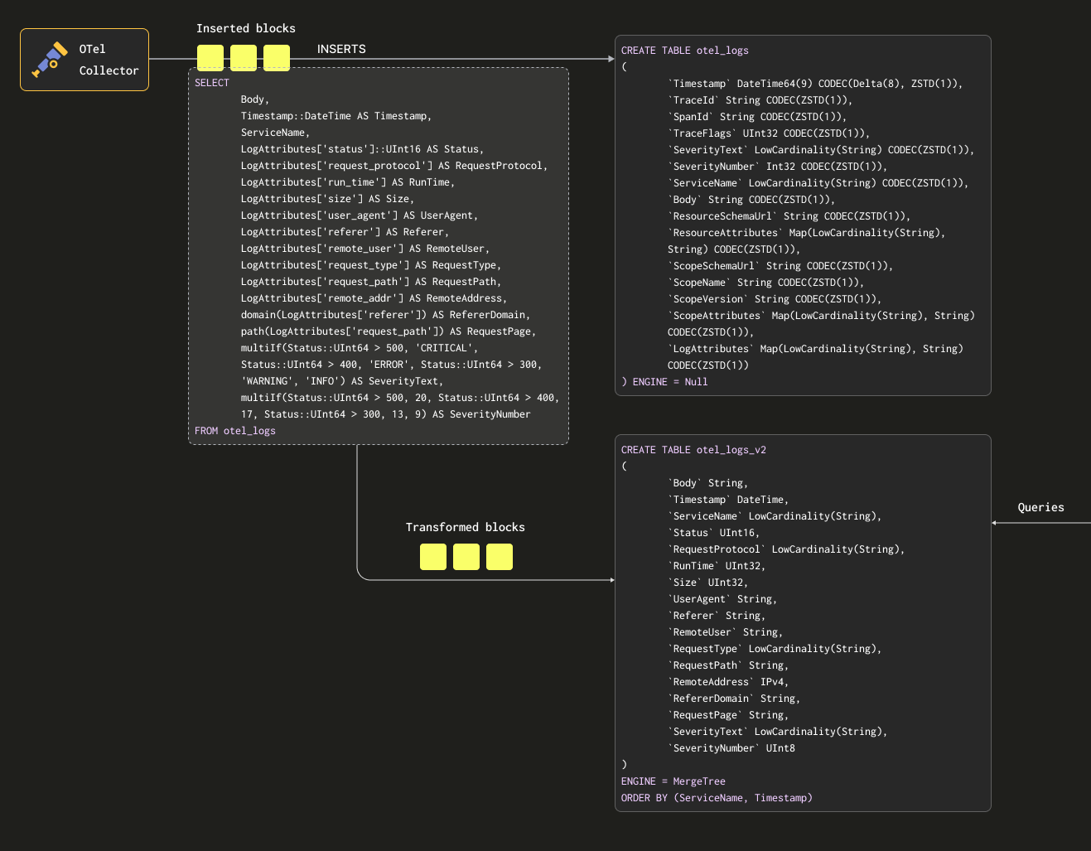Select the leftmost yellow inserted block
Viewport: 1091px width, 851px height.
click(x=210, y=58)
